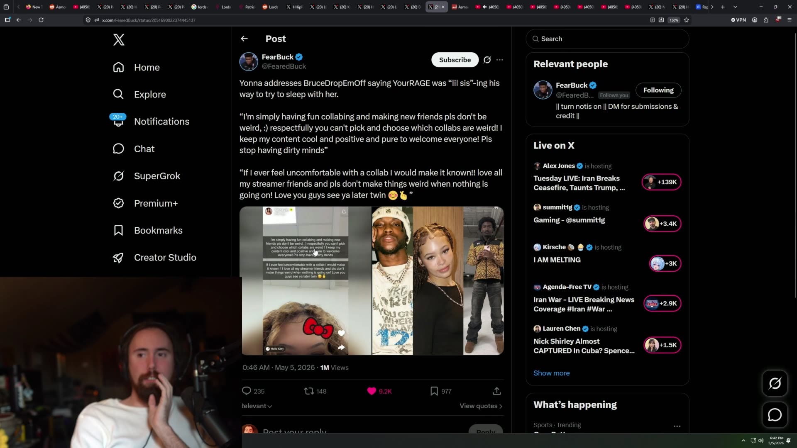Expand the browser tab list chevron
Image resolution: width=797 pixels, height=448 pixels.
click(735, 7)
